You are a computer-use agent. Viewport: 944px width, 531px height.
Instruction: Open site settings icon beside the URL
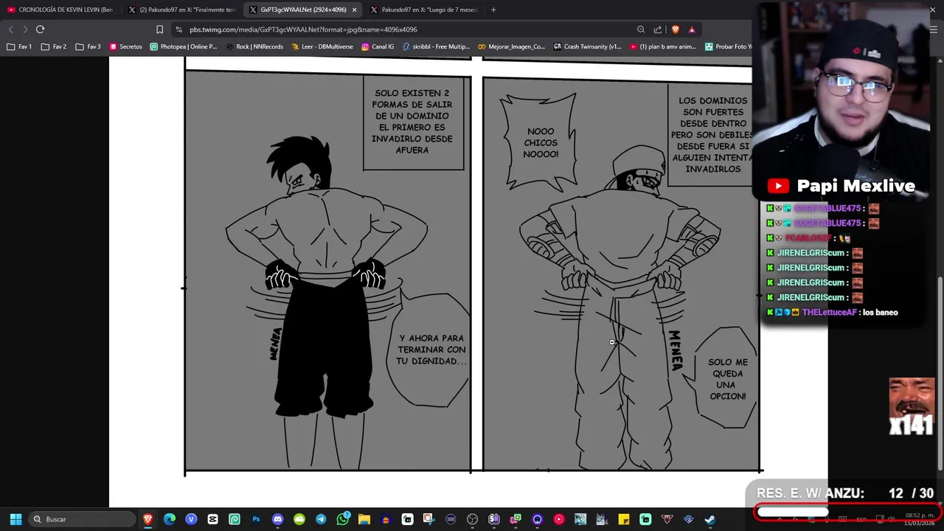(x=179, y=29)
